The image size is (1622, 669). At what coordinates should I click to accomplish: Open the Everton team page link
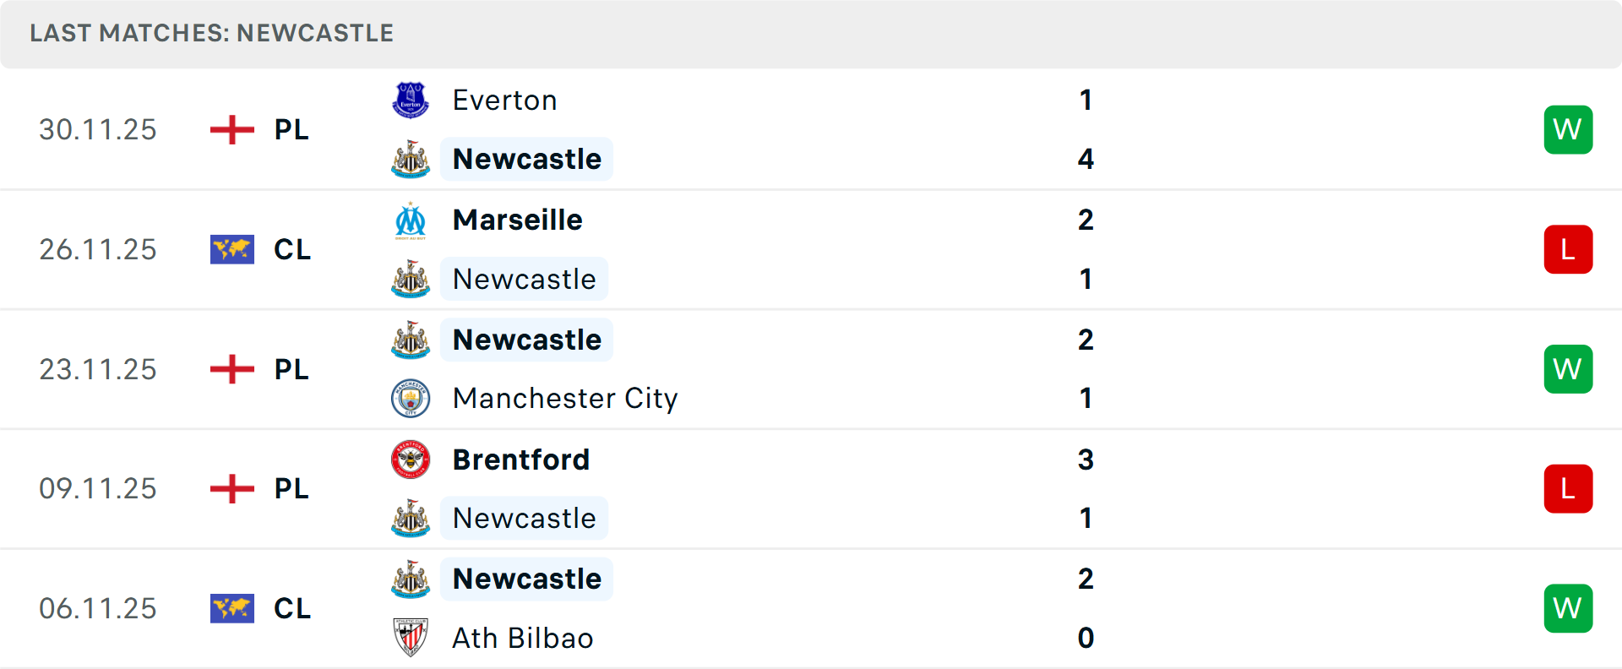(505, 99)
